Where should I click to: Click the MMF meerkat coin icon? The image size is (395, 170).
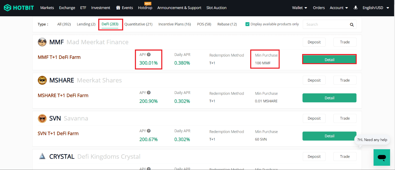42,42
